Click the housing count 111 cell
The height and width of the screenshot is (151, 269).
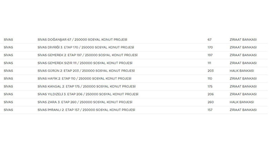210,63
